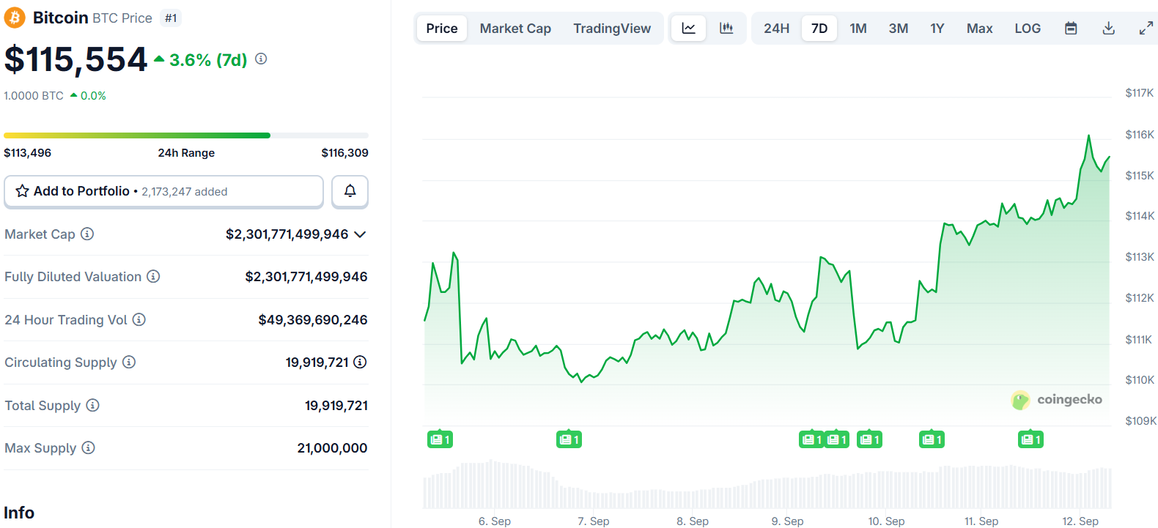Select the Max time range

980,29
